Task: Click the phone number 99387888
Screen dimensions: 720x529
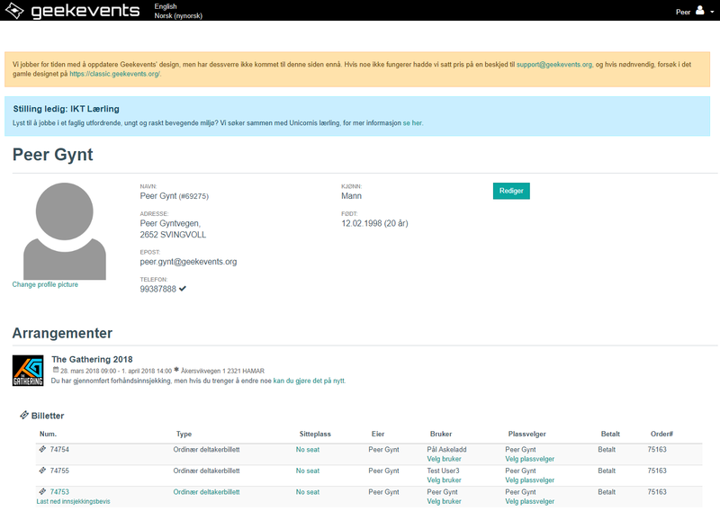Action: click(158, 289)
